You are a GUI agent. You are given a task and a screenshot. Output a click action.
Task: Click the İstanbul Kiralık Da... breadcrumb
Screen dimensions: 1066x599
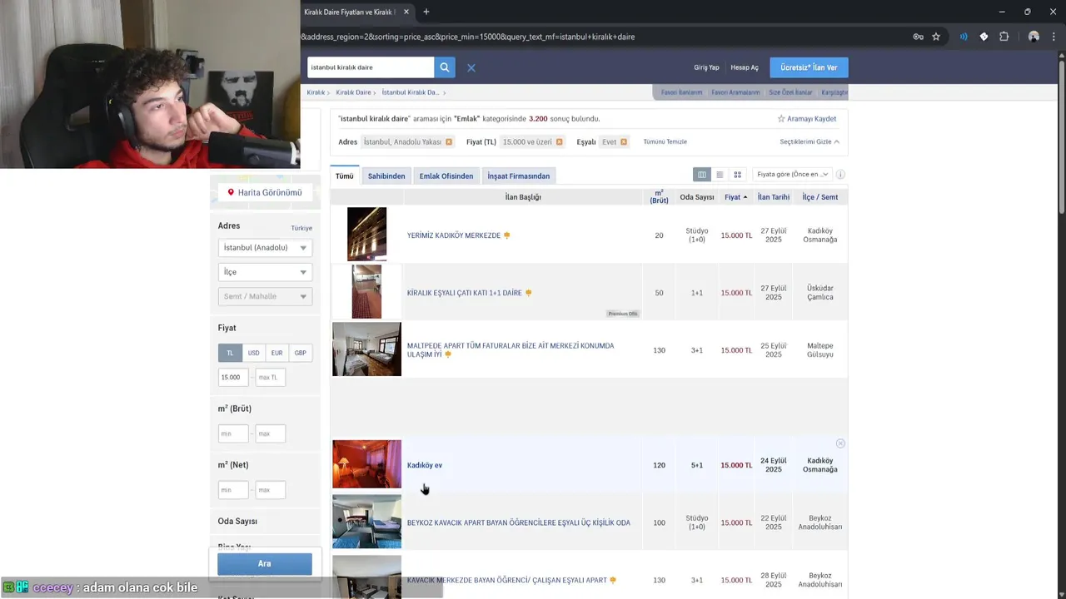(x=411, y=92)
